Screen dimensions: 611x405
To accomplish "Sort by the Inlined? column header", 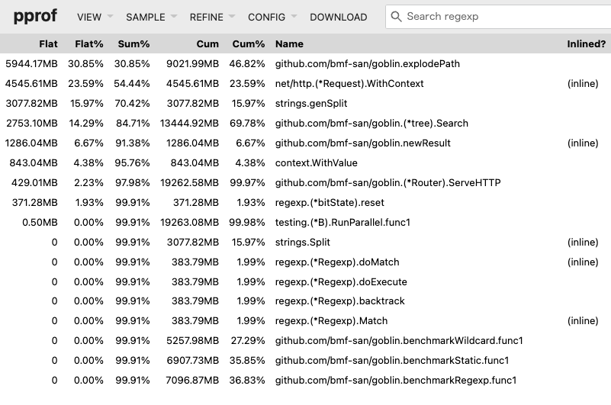I will 586,44.
